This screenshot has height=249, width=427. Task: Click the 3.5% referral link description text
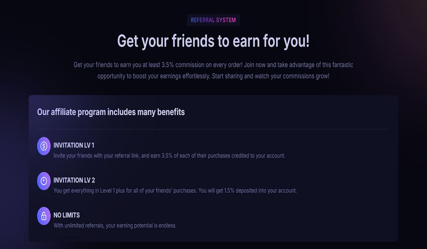169,156
